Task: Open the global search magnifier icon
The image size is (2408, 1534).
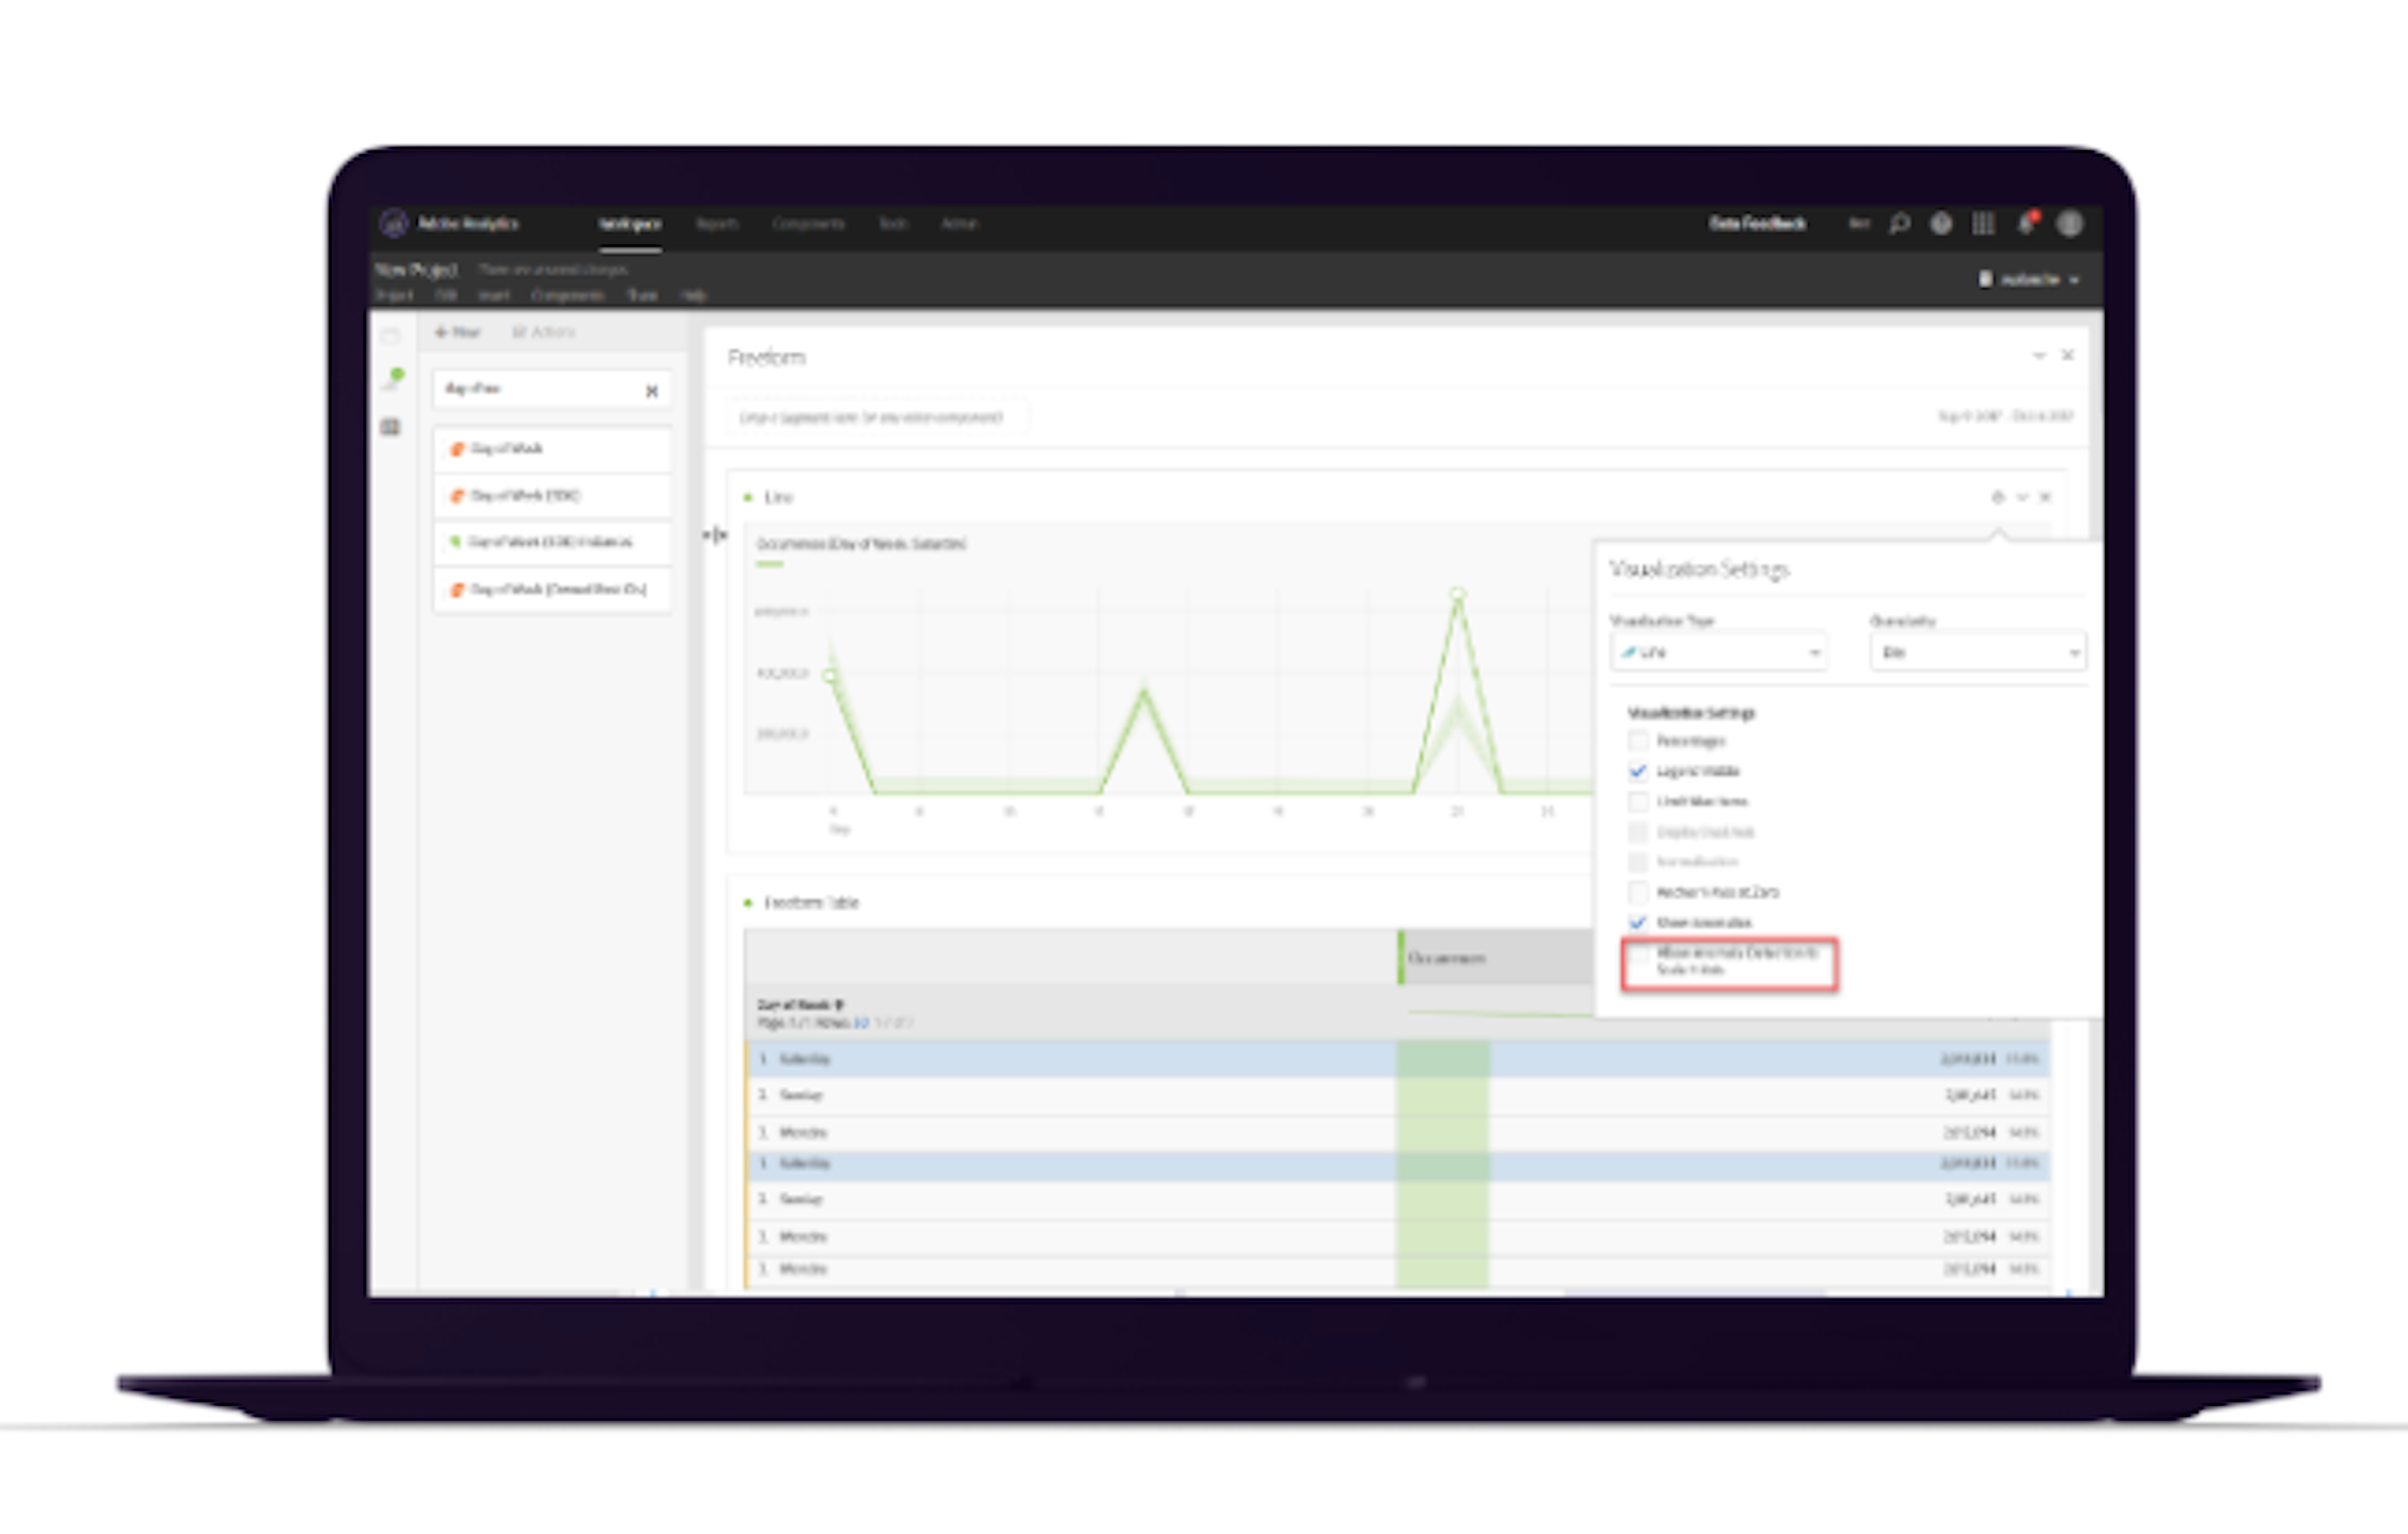Action: click(1899, 224)
